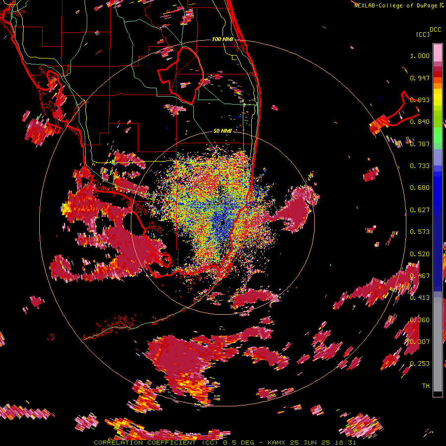Screen dimensions: 446x446
Task: Click the 0.413 scale value
Action: 420,298
